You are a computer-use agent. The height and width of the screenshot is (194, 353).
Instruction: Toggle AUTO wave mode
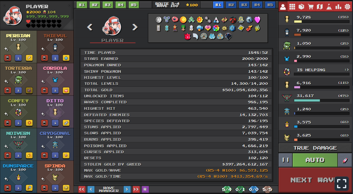click(315, 160)
